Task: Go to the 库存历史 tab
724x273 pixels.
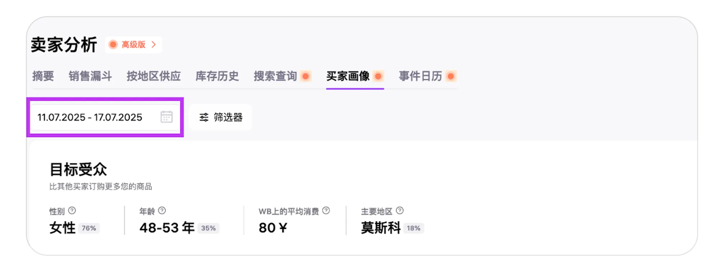Action: [217, 76]
